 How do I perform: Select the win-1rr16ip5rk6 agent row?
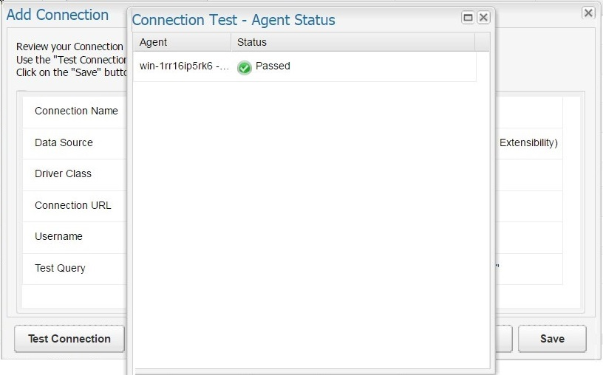click(183, 66)
